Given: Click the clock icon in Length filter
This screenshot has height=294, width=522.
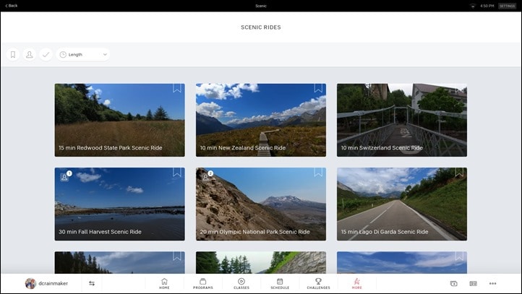Looking at the screenshot, I should 63,55.
